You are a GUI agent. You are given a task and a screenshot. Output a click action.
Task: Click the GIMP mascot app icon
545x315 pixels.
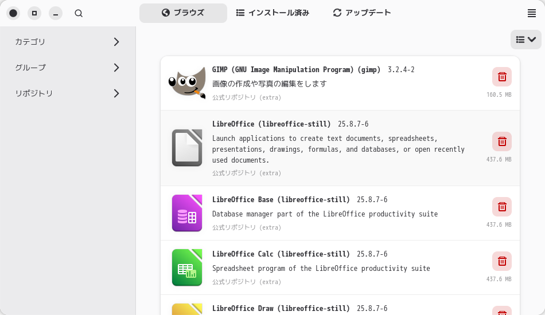187,83
